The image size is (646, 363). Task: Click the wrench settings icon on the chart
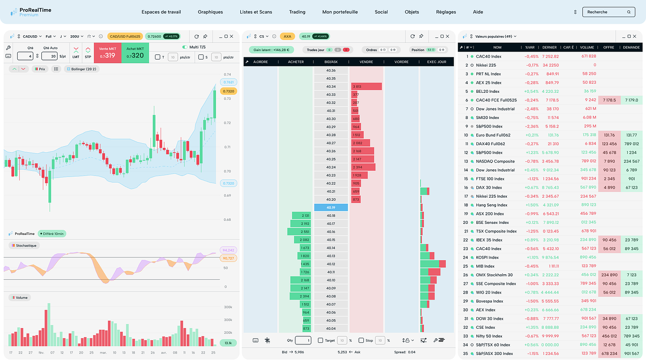(8, 48)
